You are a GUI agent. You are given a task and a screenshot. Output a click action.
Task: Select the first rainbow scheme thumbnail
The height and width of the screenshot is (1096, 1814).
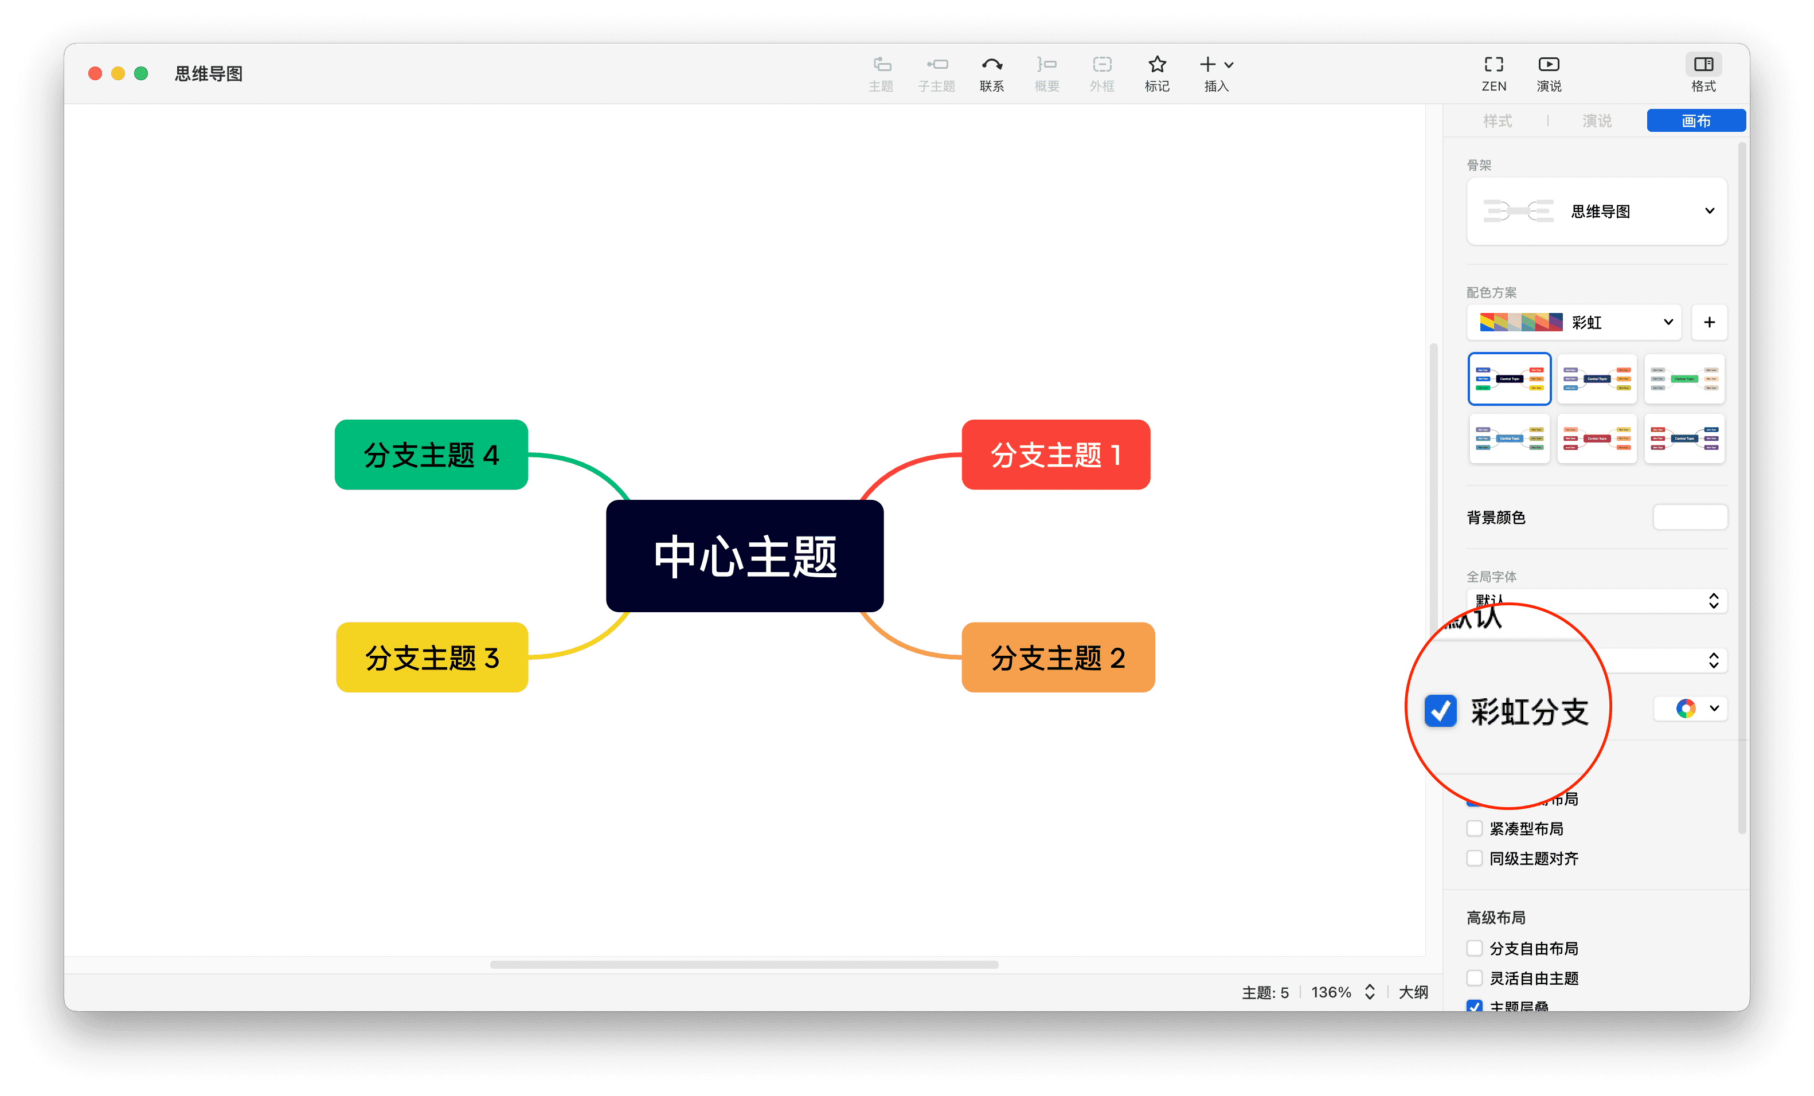pos(1509,378)
